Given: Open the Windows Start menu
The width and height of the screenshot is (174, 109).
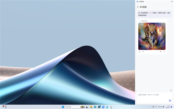Looking at the screenshot, I should click(63, 107).
